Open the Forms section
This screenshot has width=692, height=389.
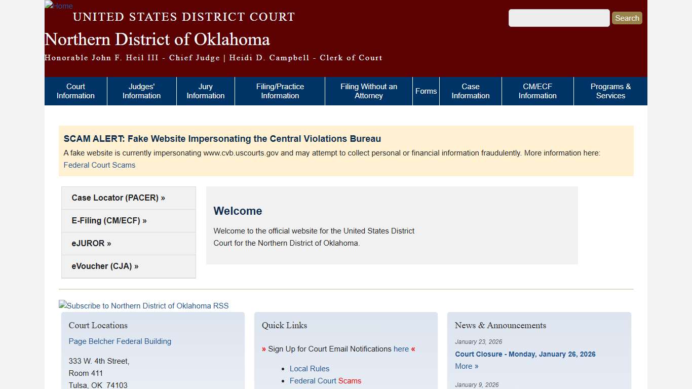[x=426, y=91]
